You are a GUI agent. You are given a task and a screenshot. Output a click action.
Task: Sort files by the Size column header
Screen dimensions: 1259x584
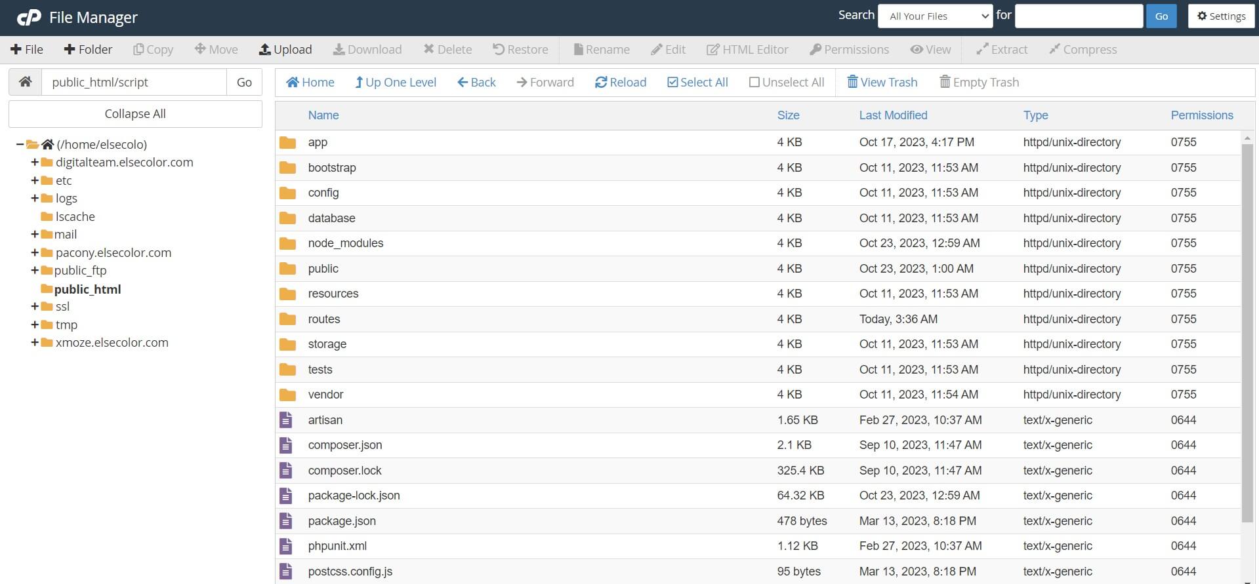point(788,115)
